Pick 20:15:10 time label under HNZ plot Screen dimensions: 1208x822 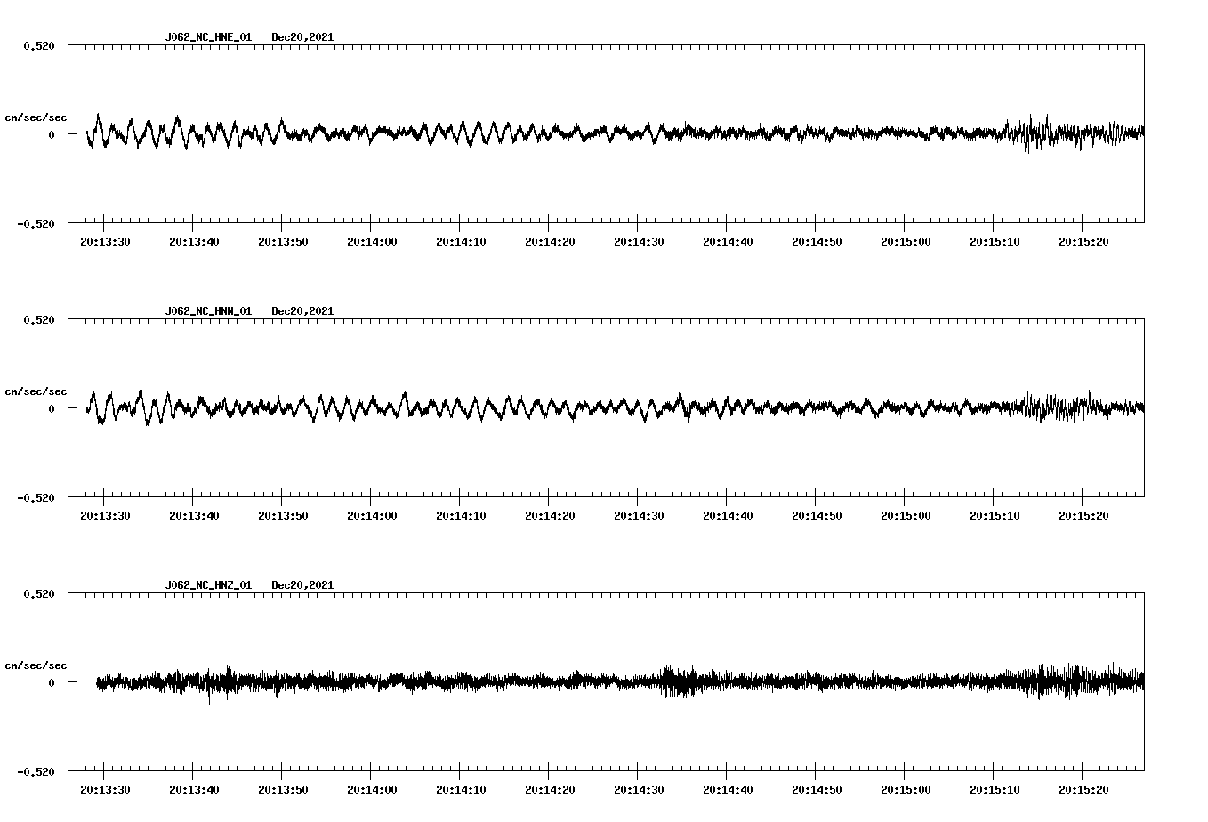click(995, 789)
